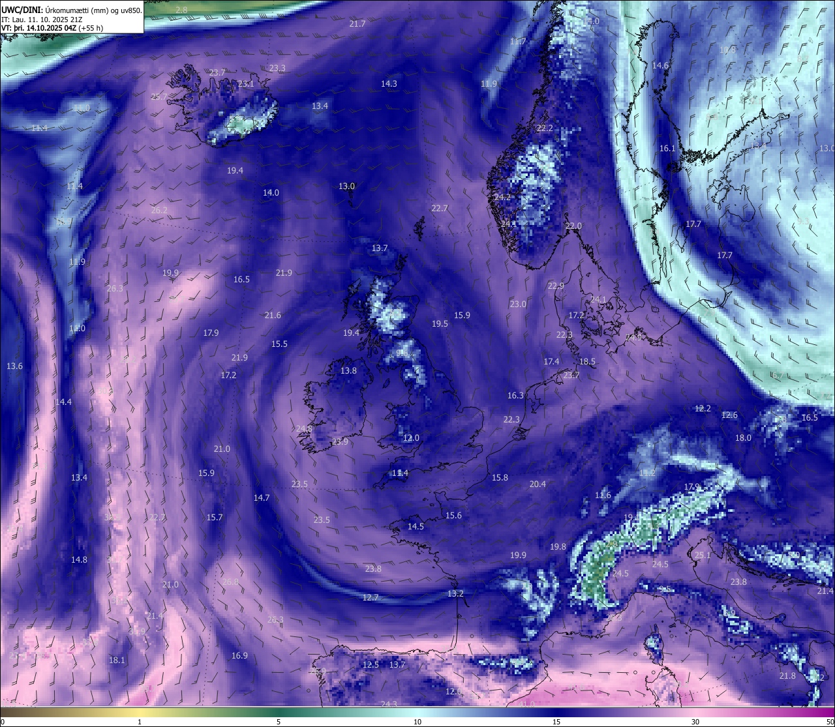Viewport: 835px width, 727px height.
Task: Click the value 14.8 at left edge
Action: pos(79,560)
